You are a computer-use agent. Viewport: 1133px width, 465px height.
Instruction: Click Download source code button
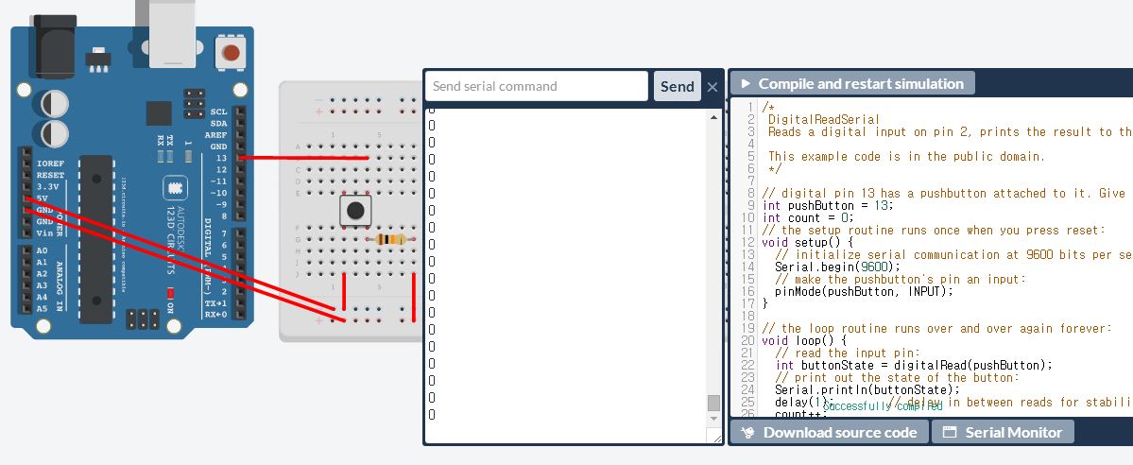pos(829,433)
